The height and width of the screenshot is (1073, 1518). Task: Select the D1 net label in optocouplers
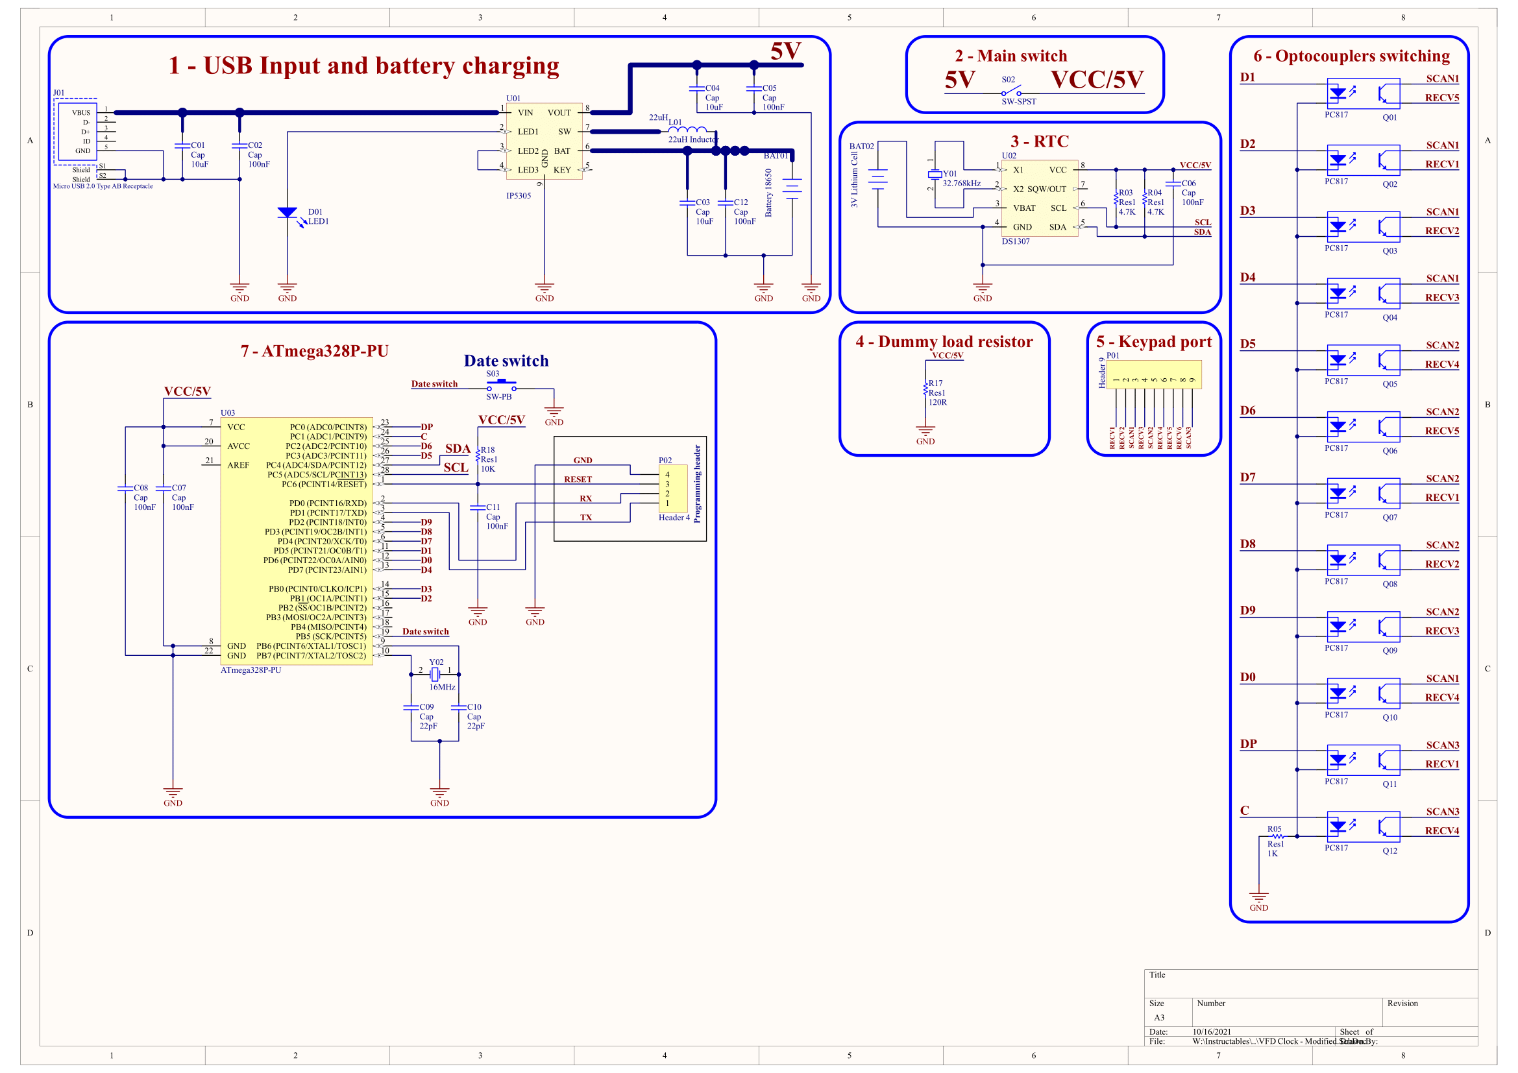(1247, 77)
